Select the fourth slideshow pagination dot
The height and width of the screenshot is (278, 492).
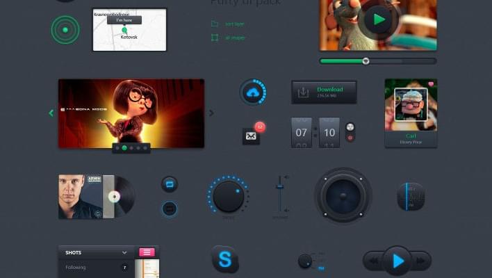[138, 148]
